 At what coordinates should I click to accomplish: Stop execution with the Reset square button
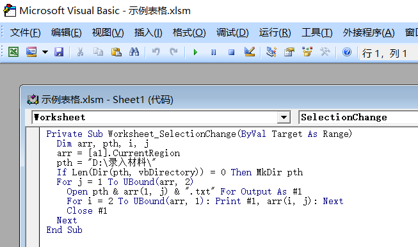(x=231, y=52)
